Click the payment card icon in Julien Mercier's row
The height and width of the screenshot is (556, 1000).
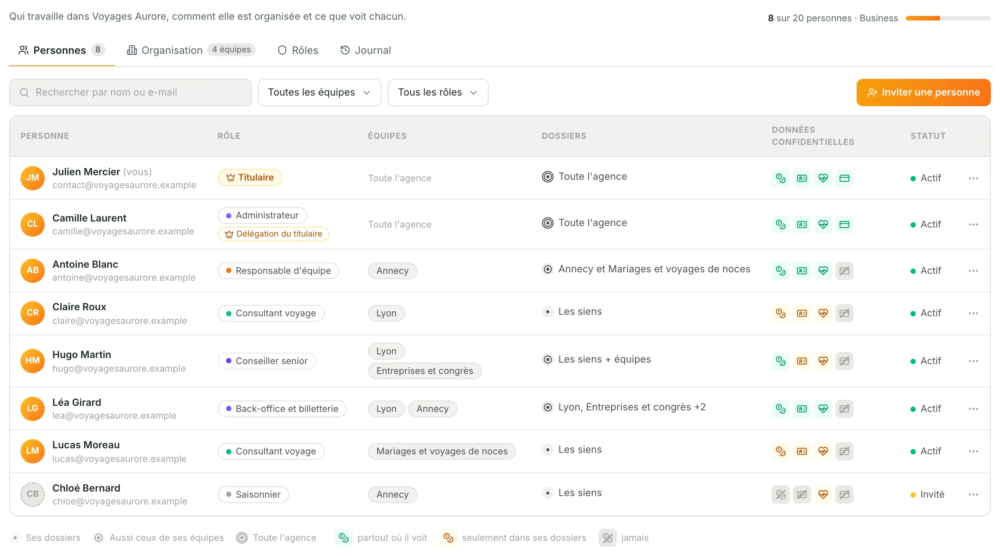tap(844, 178)
